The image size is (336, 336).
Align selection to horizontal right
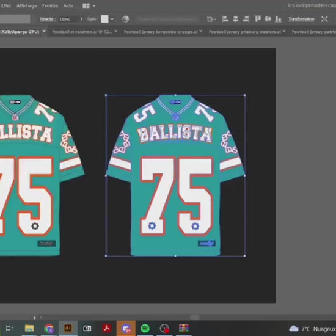[x=246, y=19]
